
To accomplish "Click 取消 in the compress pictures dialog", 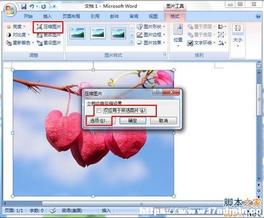I will (x=163, y=121).
